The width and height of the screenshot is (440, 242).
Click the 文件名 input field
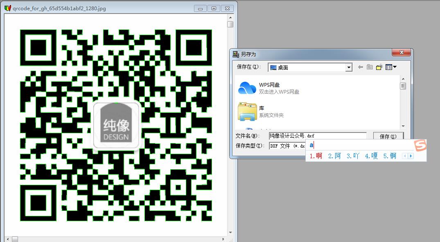(317, 136)
